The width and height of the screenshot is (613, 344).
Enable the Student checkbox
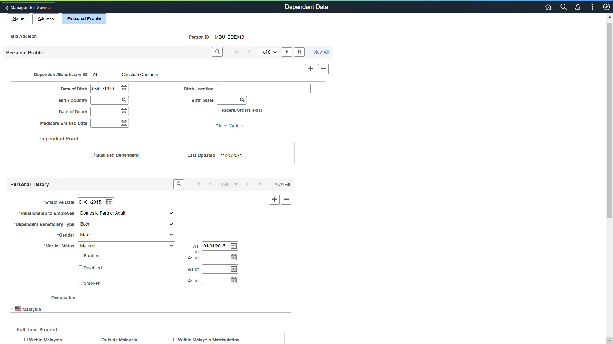click(80, 255)
